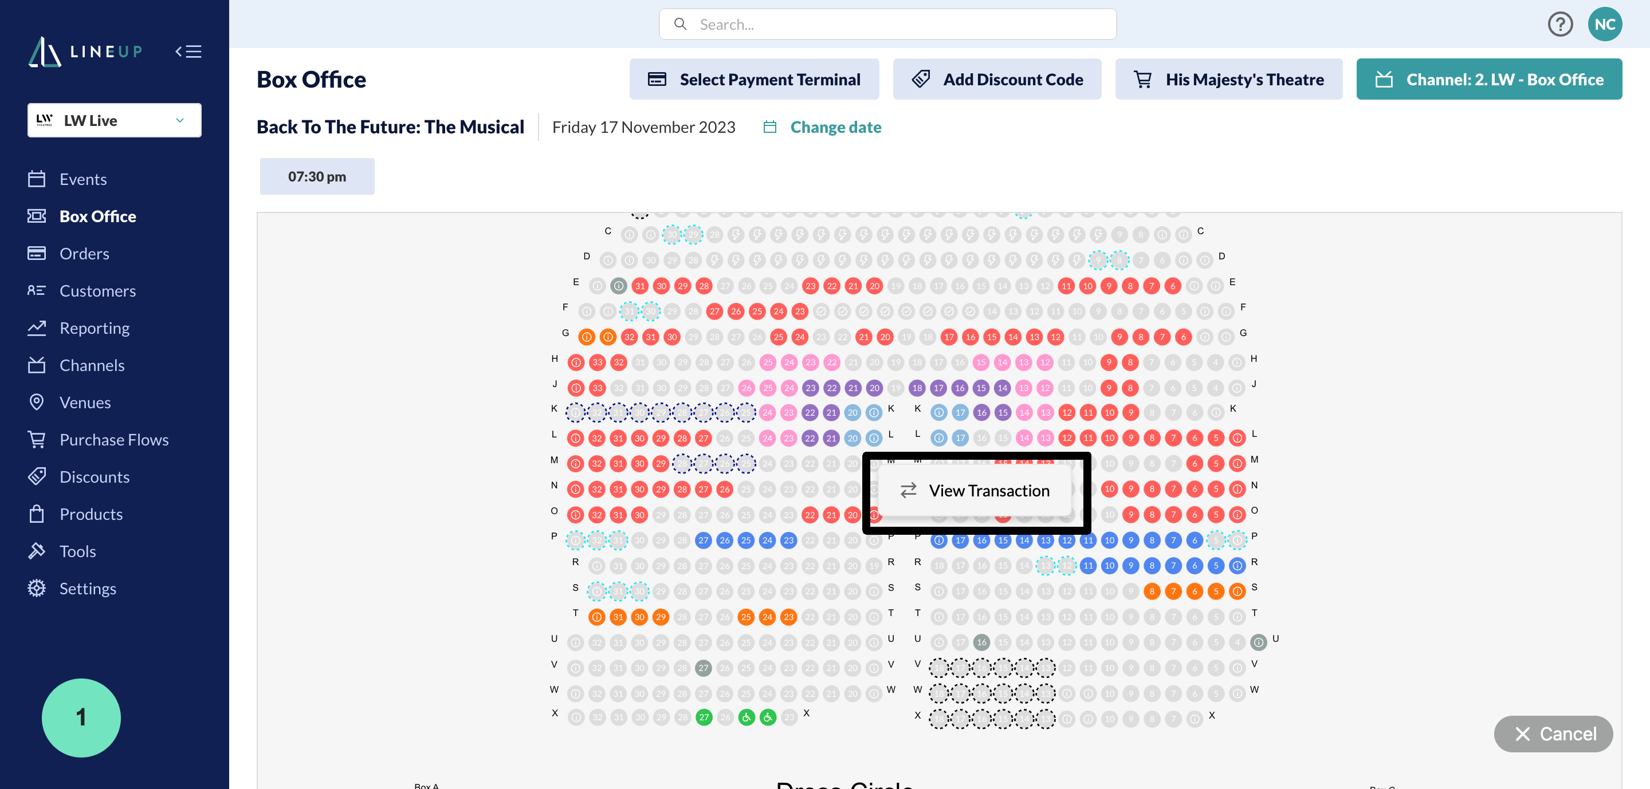This screenshot has height=789, width=1650.
Task: Click the Discounts tag icon in sidebar
Action: (37, 476)
